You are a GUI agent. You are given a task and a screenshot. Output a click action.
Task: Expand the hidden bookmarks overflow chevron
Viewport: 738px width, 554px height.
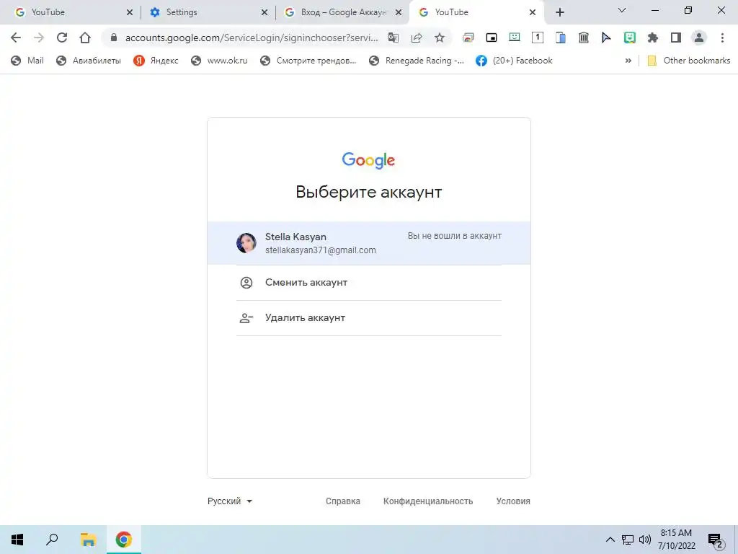[628, 61]
